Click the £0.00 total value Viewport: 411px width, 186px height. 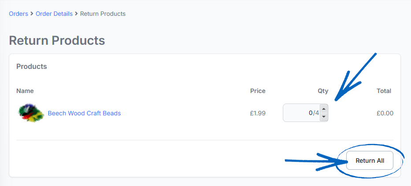coord(385,113)
